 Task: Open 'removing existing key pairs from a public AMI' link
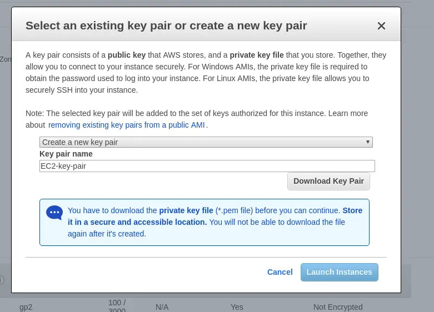pos(127,125)
